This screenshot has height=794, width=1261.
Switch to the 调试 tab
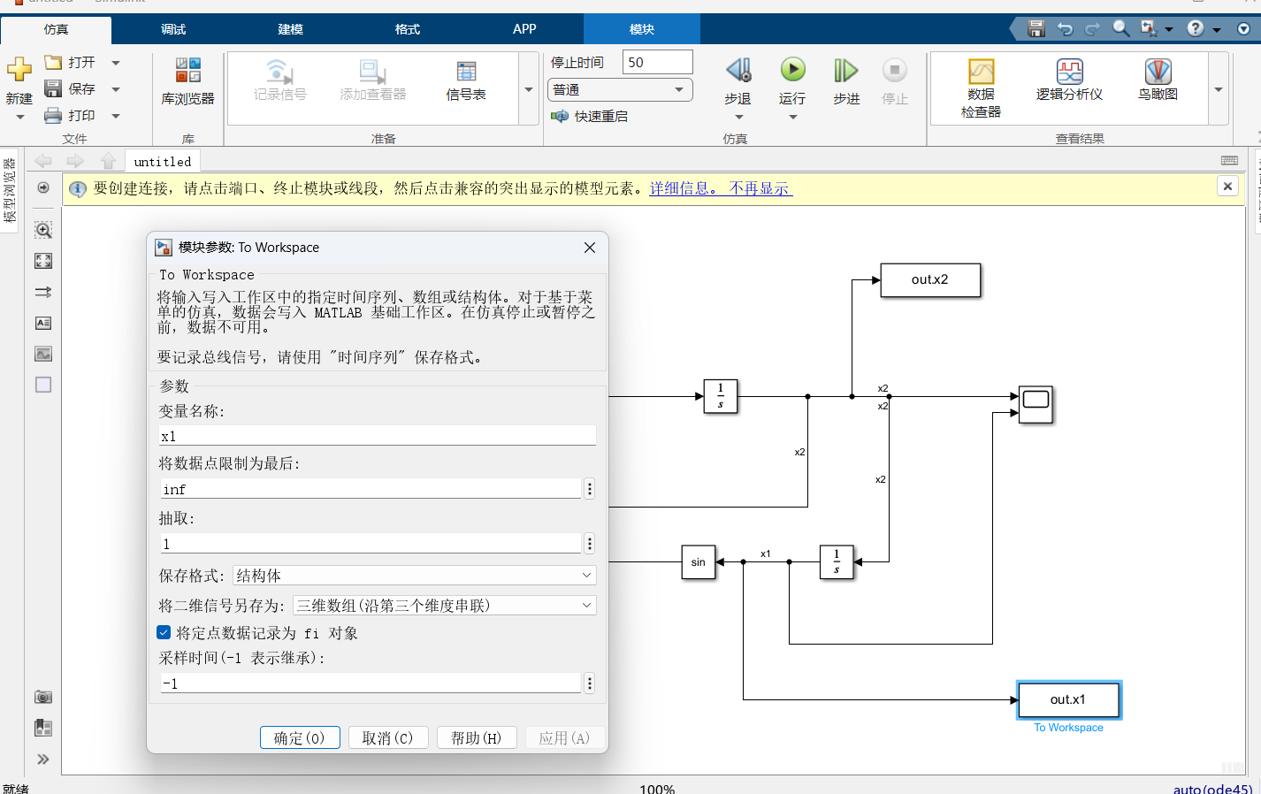click(x=173, y=29)
